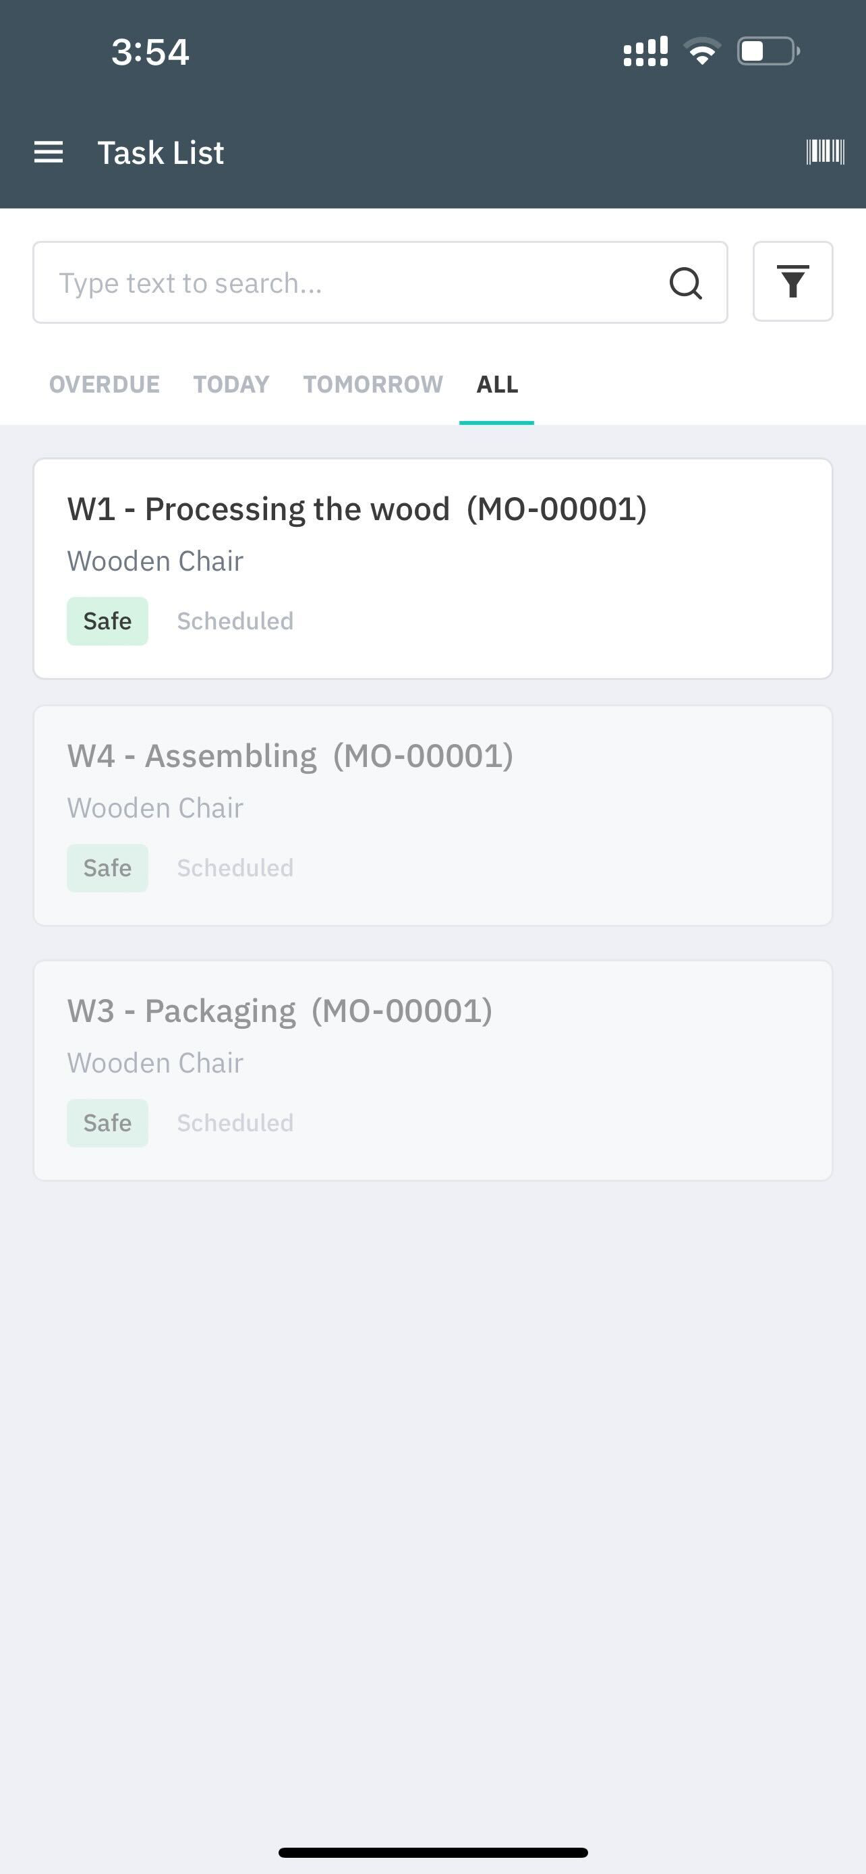866x1874 pixels.
Task: Tap Safe badge on Processing the wood
Action: 108,621
